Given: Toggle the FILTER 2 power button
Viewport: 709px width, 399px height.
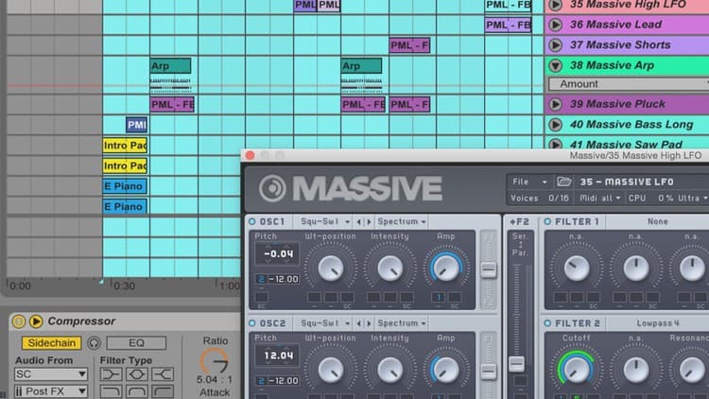Looking at the screenshot, I should pos(547,323).
